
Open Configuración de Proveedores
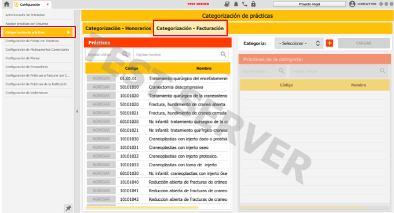pyautogui.click(x=38, y=67)
